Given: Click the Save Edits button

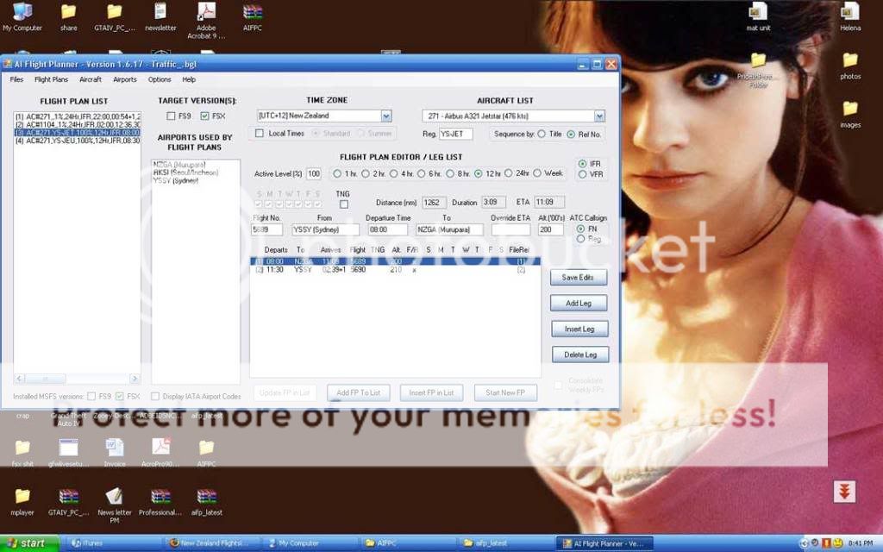Looking at the screenshot, I should click(579, 278).
